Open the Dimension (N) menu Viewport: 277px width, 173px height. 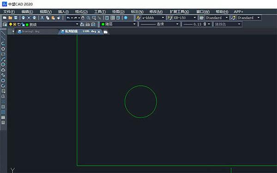pyautogui.click(x=137, y=12)
